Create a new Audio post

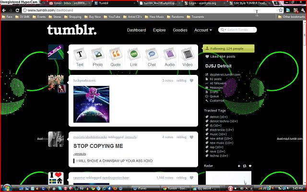[x=169, y=57]
